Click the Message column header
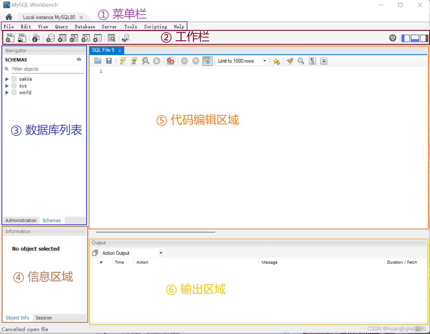This screenshot has width=430, height=334. (269, 262)
